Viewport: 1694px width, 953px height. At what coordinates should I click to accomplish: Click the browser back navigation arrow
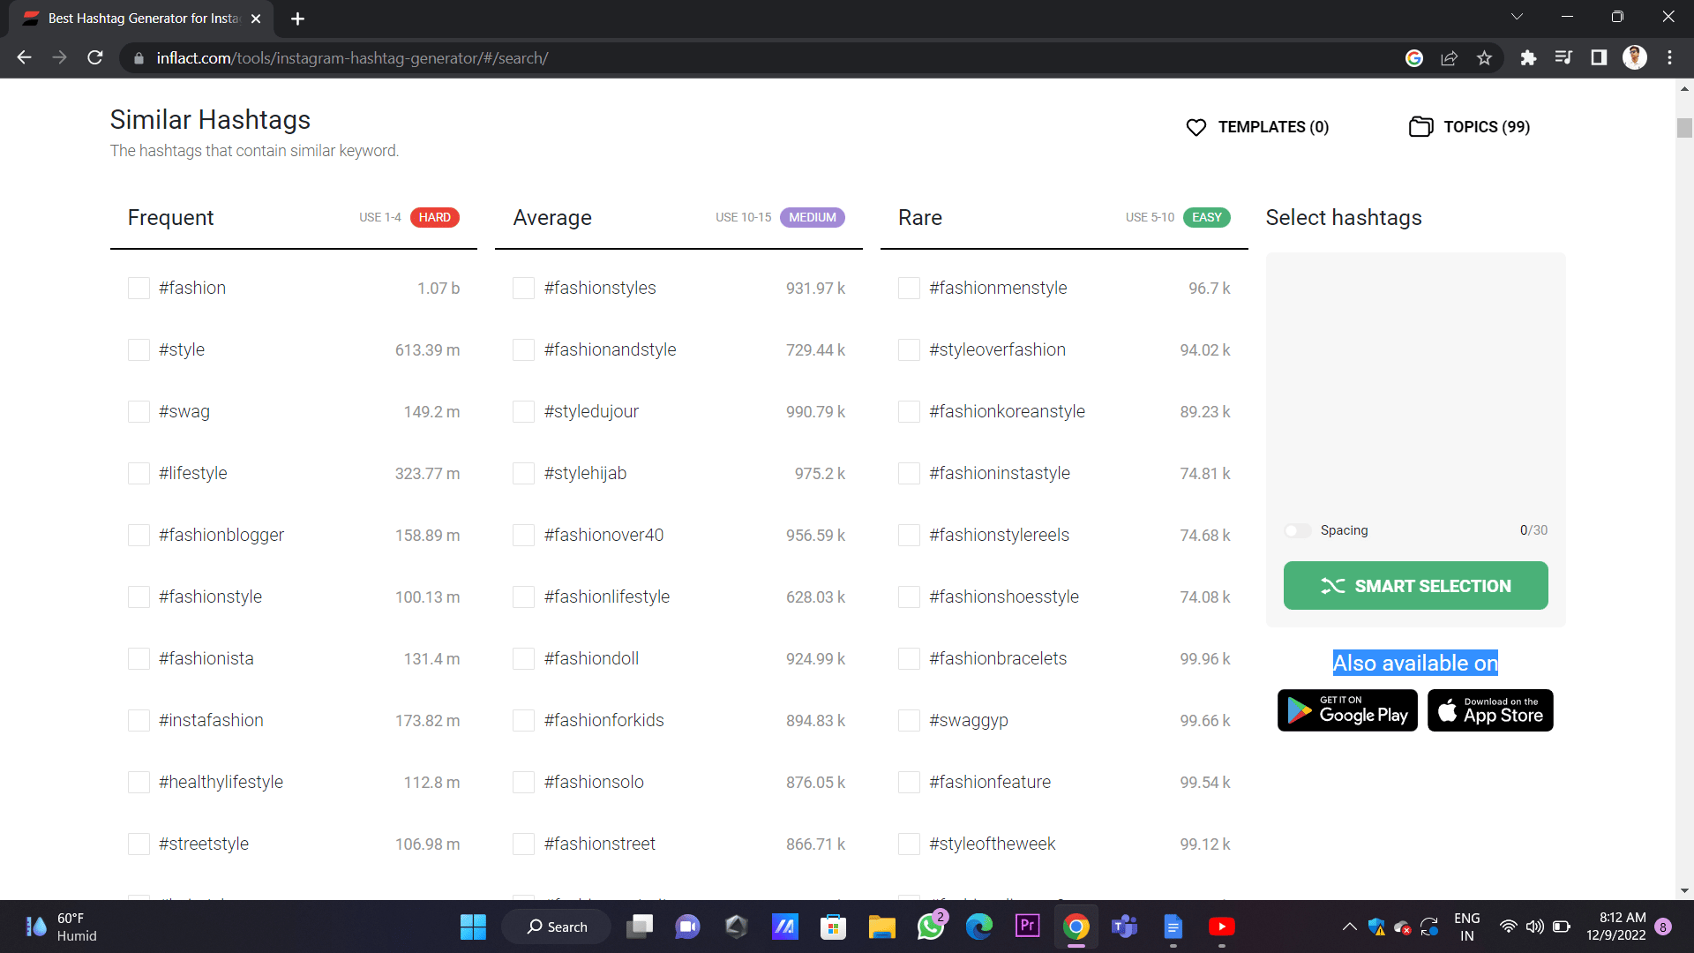(23, 58)
